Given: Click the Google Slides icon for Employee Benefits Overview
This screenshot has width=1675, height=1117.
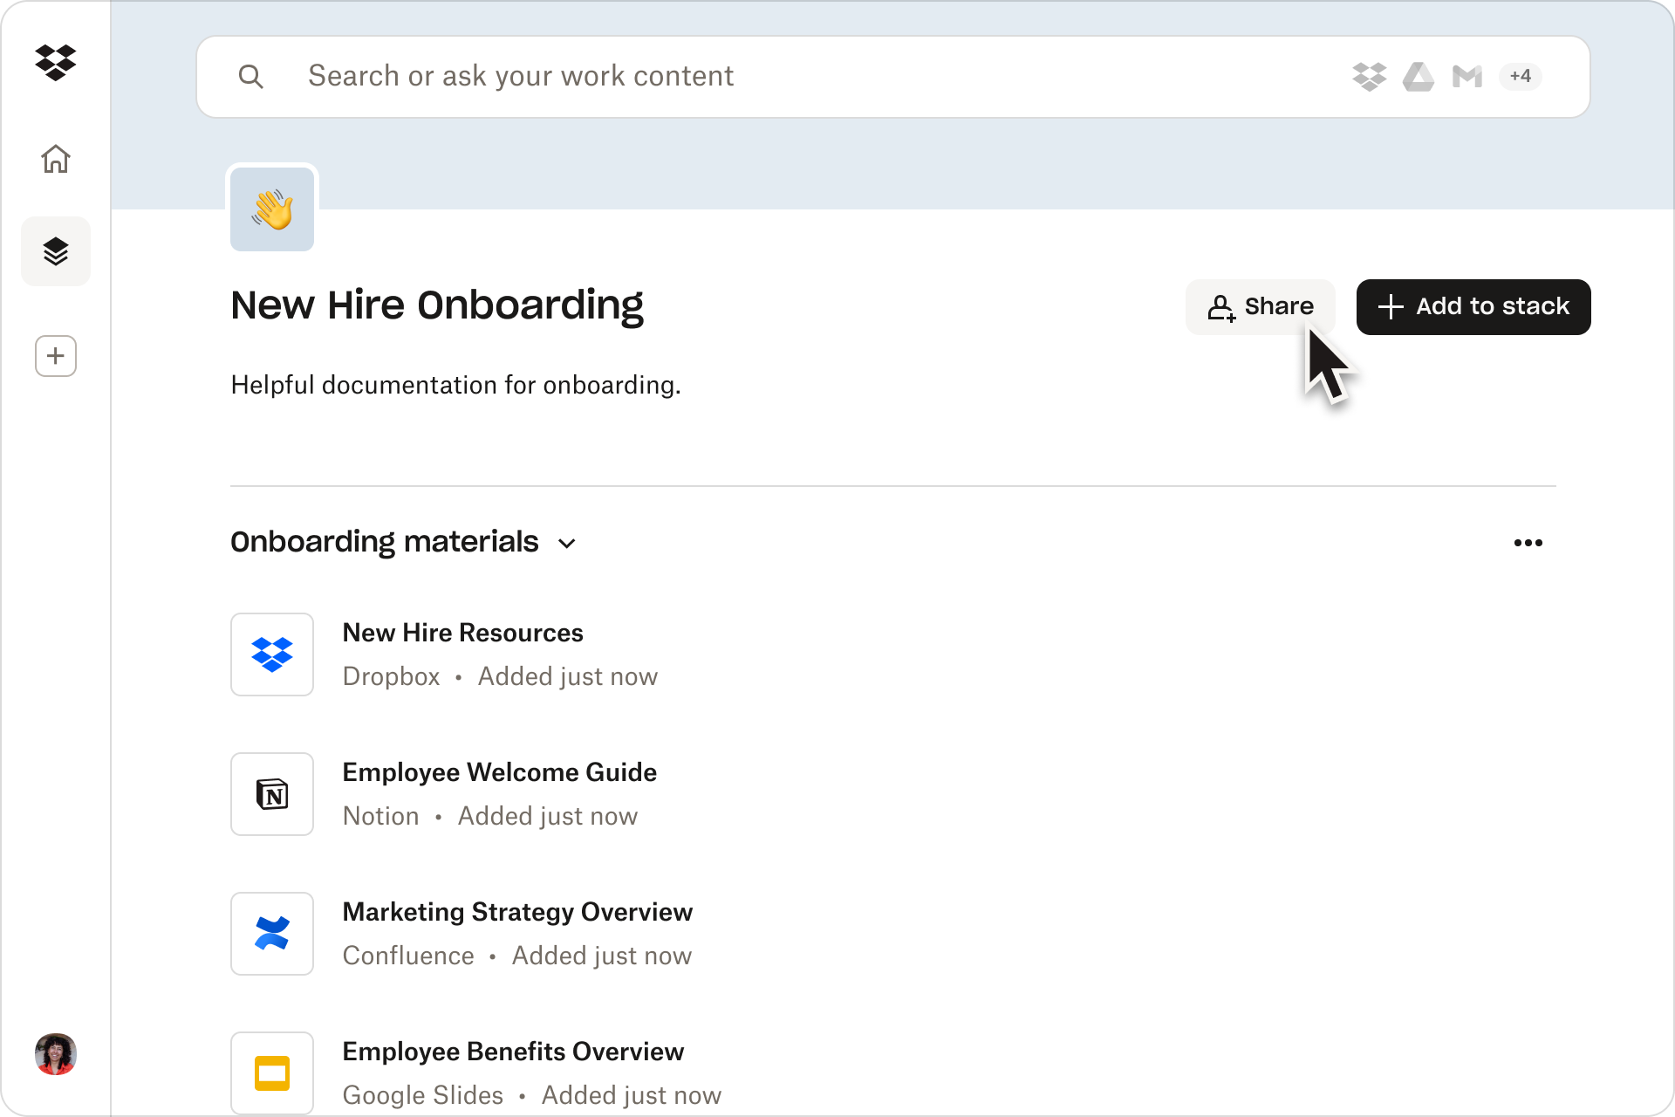Looking at the screenshot, I should click(x=271, y=1072).
